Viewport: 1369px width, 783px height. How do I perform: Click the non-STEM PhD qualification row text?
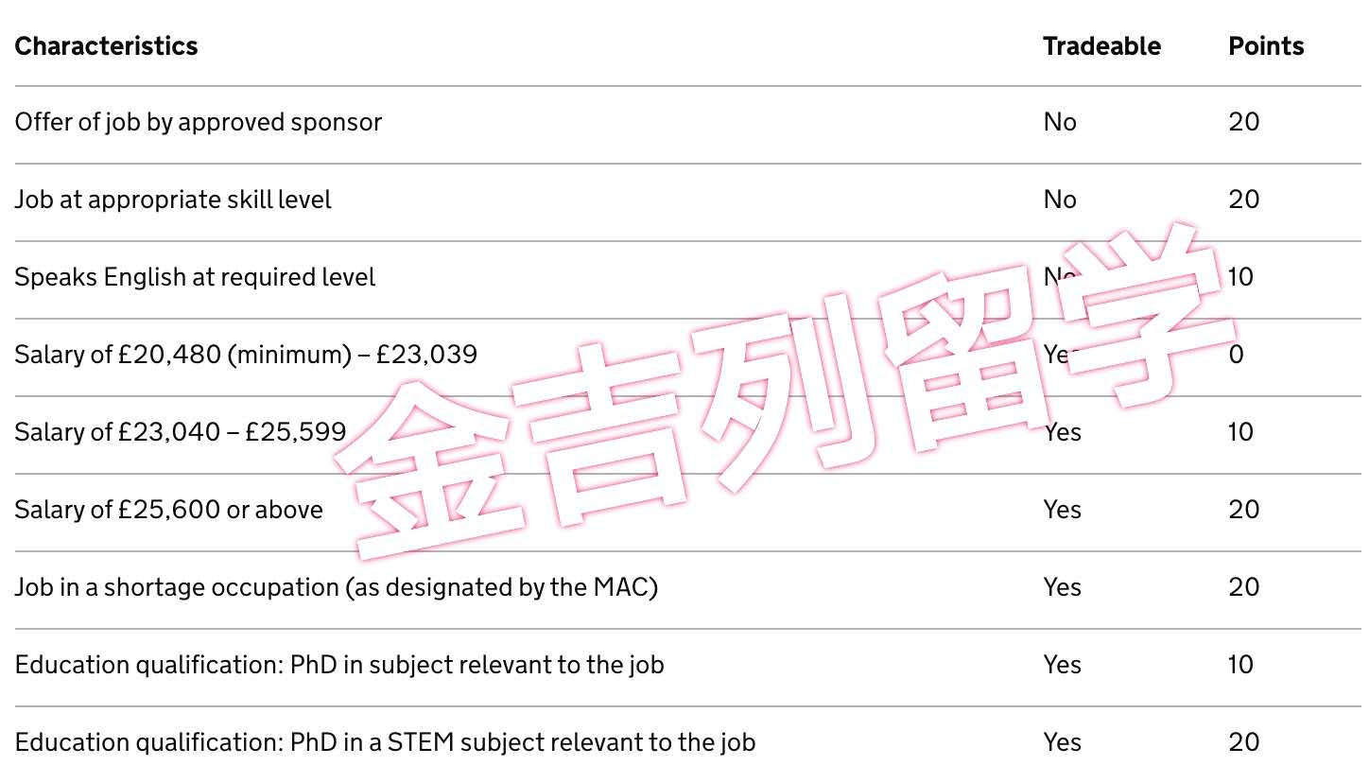339,665
